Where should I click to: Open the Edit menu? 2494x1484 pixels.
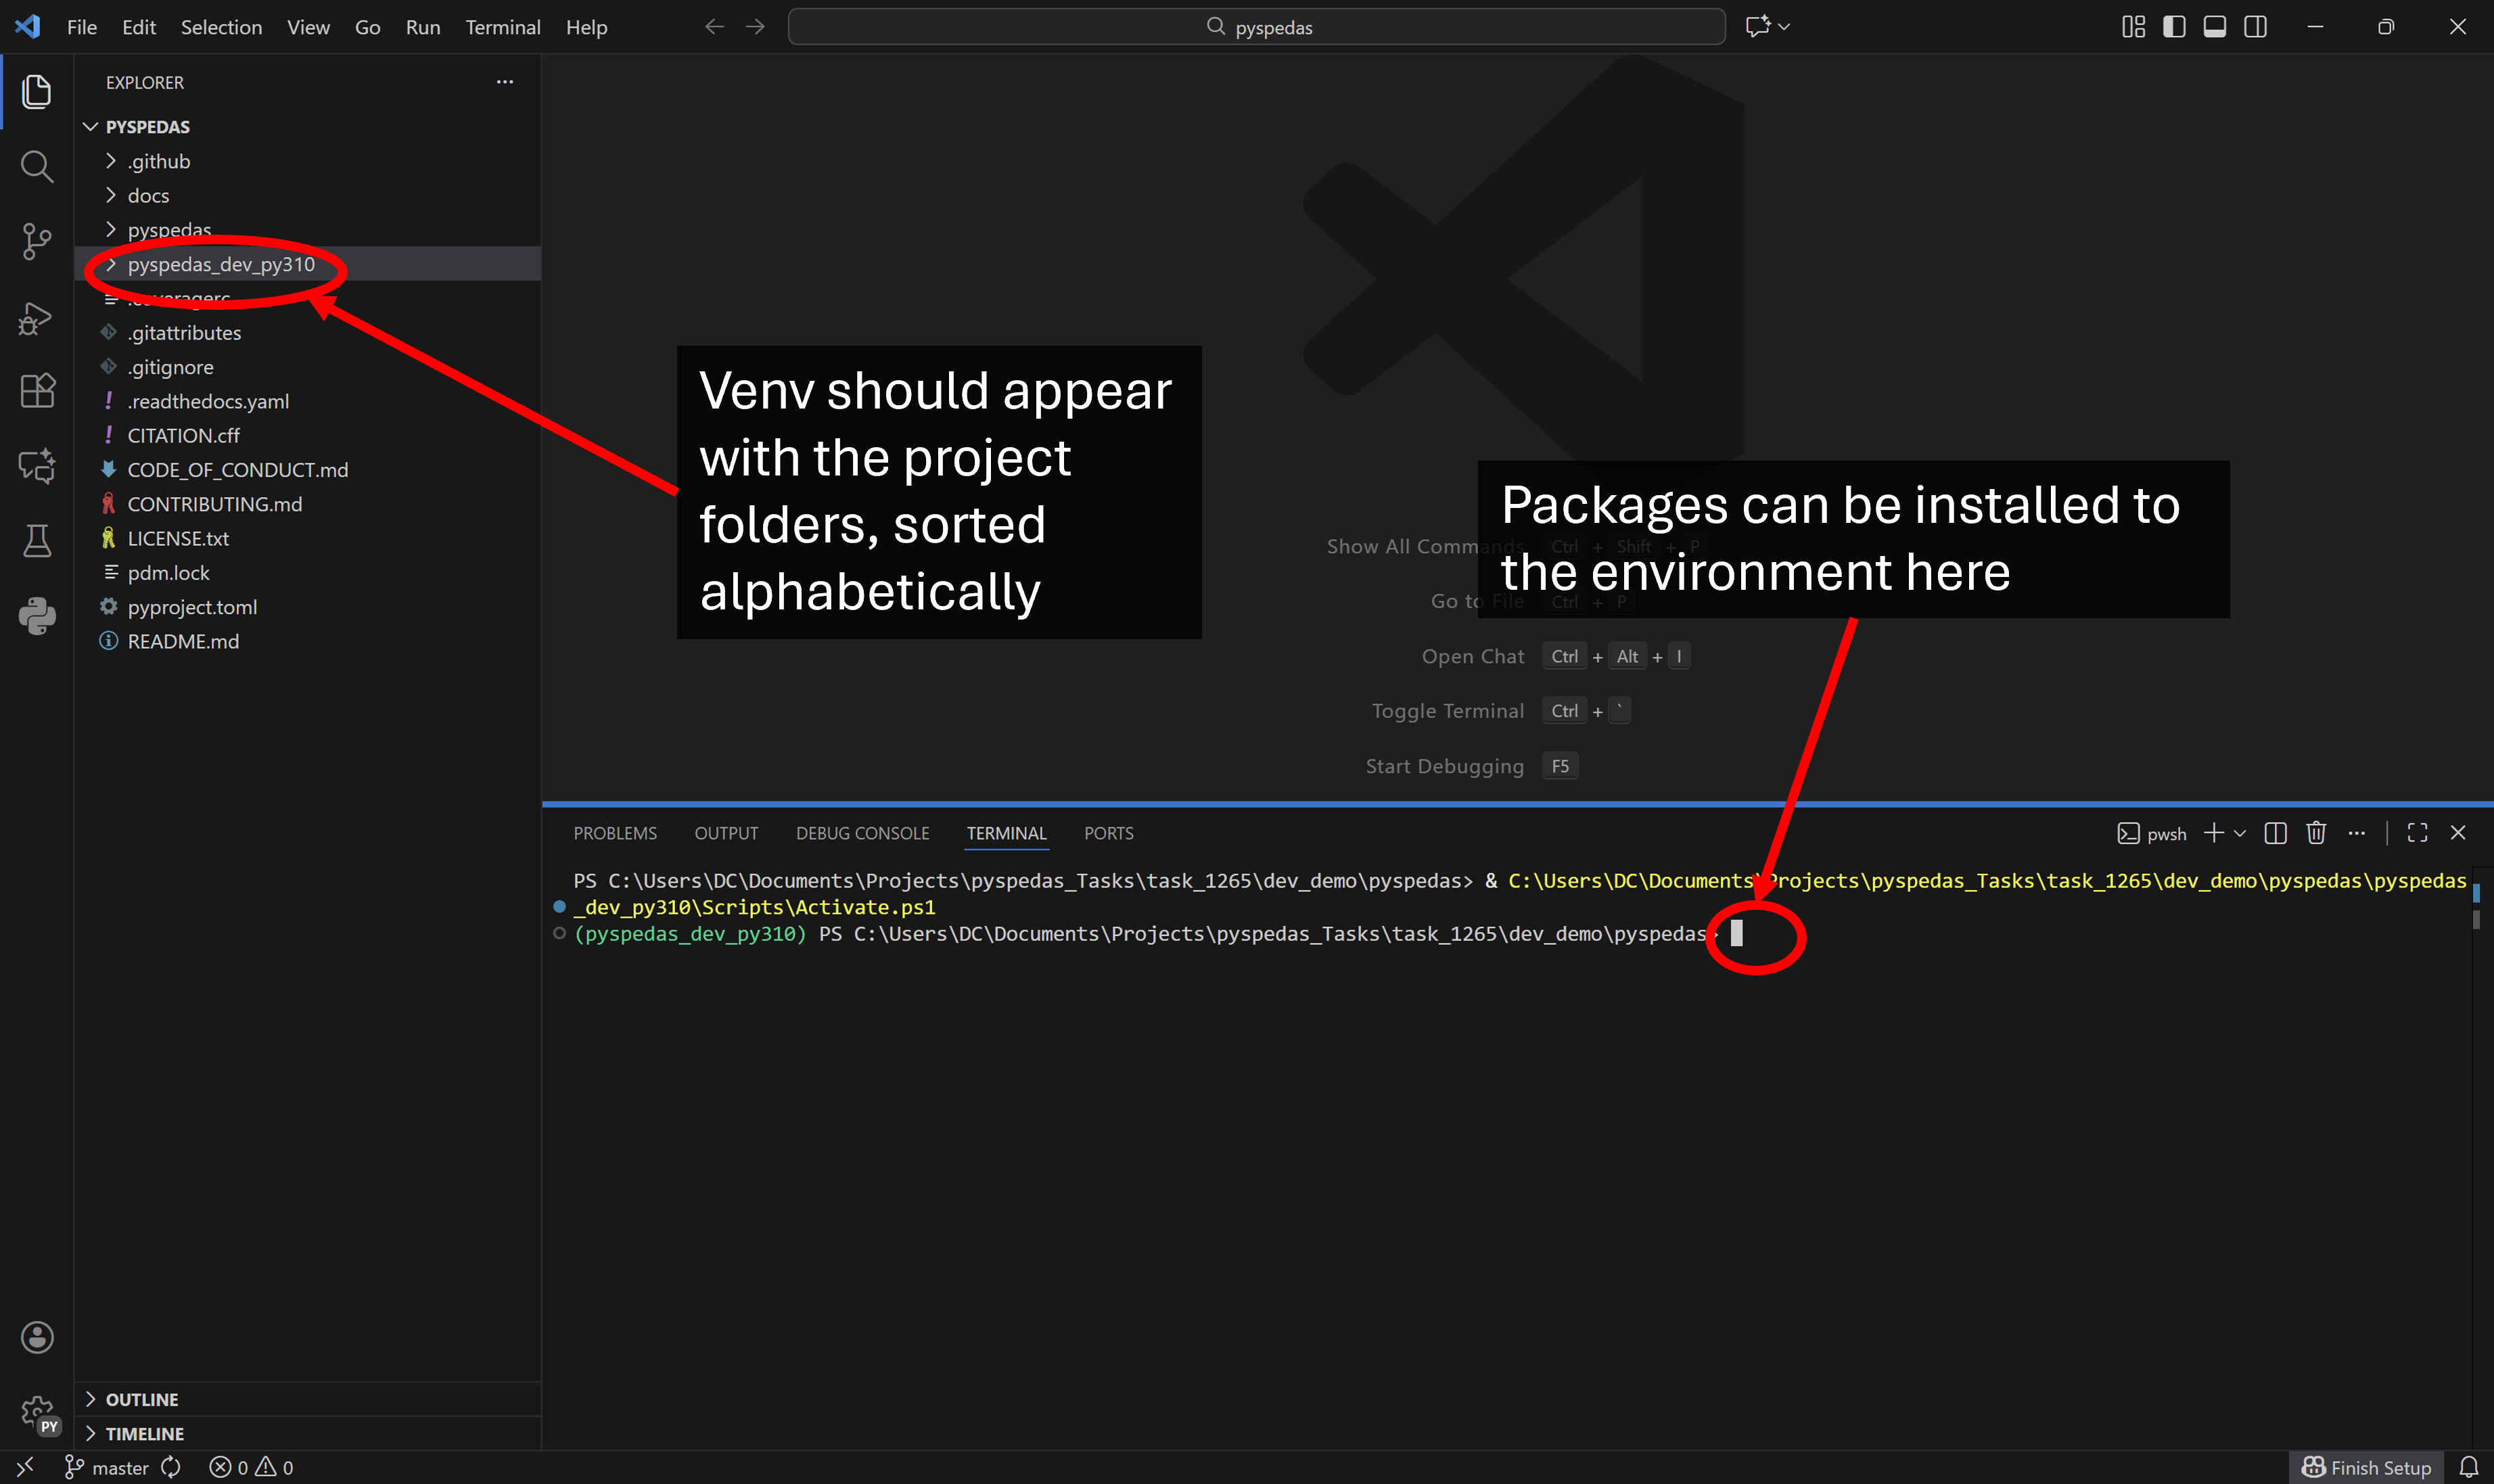click(139, 27)
